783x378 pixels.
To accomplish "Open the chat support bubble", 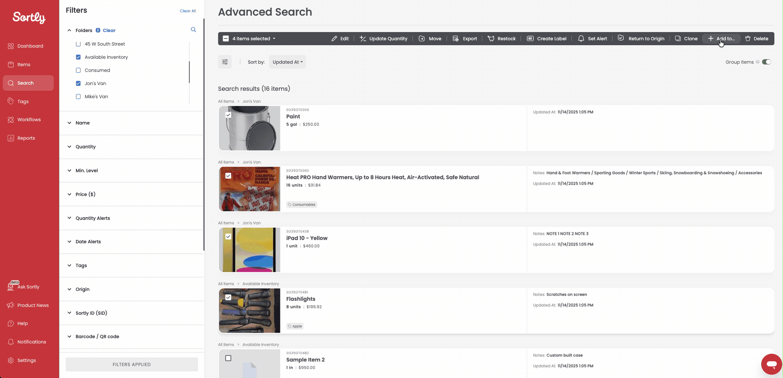I will point(771,364).
